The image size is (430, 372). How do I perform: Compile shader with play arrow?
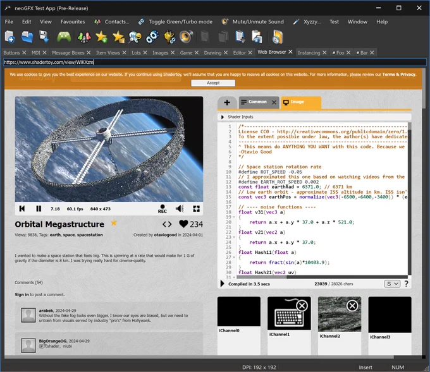(223, 284)
